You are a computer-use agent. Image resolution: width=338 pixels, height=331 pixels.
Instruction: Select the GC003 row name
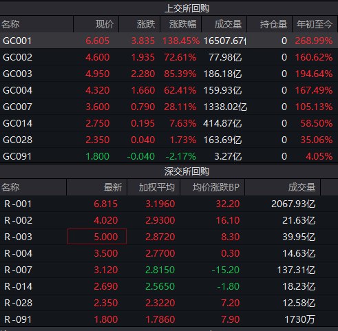coord(17,74)
